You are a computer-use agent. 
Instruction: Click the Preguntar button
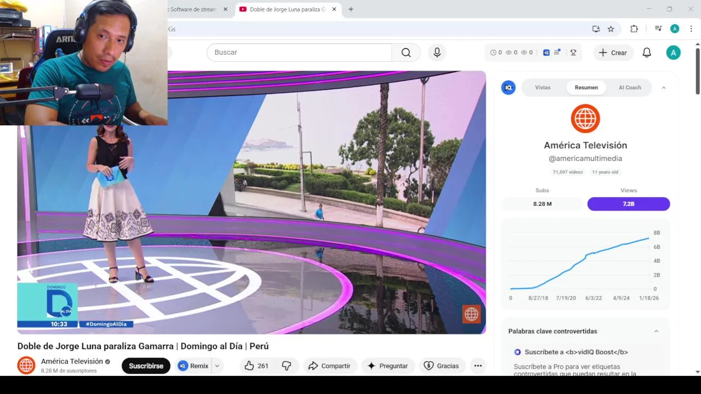click(387, 366)
